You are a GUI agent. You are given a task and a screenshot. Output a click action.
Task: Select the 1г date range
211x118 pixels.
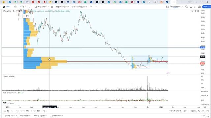31,111
